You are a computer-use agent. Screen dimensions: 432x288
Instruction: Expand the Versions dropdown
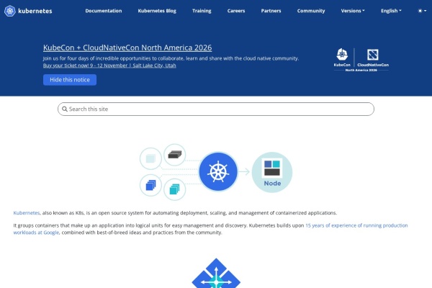pos(353,11)
